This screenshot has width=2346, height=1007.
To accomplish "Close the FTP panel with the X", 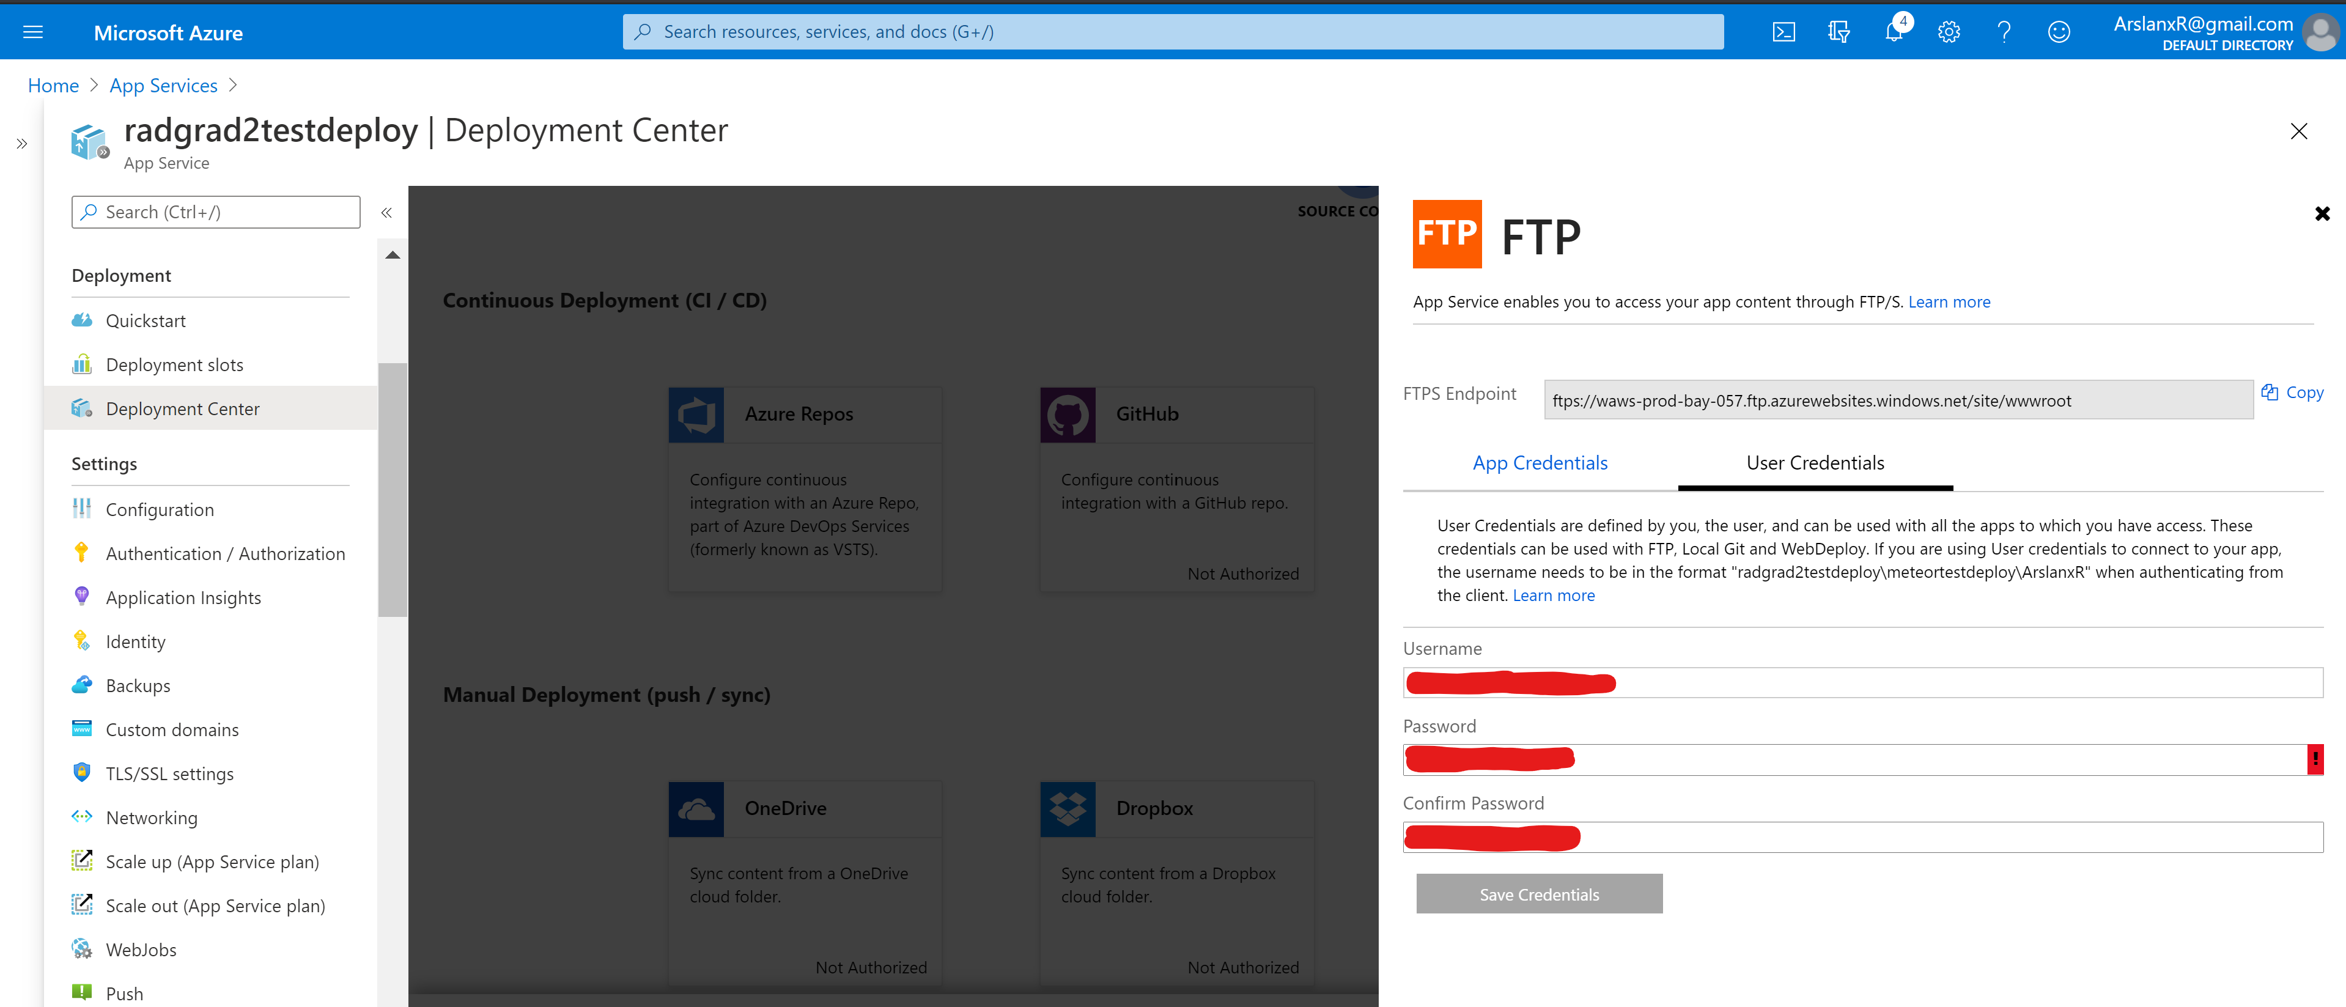I will pyautogui.click(x=2322, y=214).
